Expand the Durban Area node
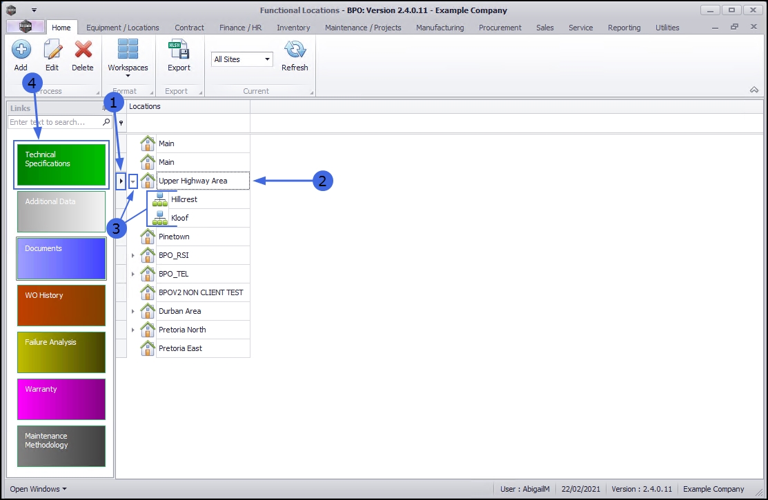The image size is (768, 500). click(x=132, y=312)
